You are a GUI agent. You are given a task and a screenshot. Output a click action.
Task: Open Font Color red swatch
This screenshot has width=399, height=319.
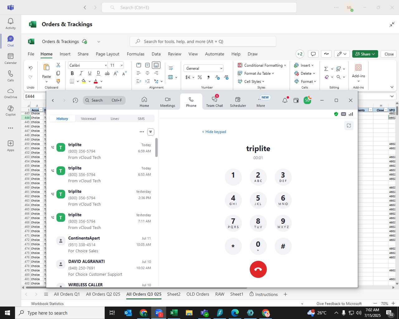(x=96, y=81)
